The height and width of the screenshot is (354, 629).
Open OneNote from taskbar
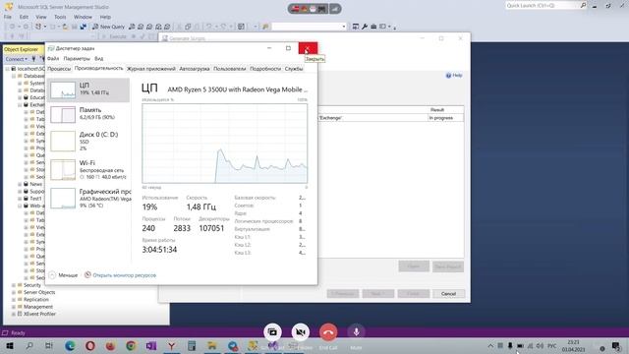coord(151,345)
